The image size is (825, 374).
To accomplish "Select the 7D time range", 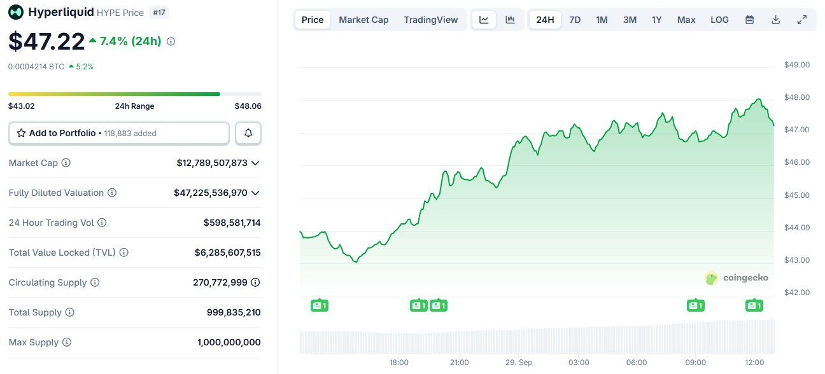I will point(575,20).
